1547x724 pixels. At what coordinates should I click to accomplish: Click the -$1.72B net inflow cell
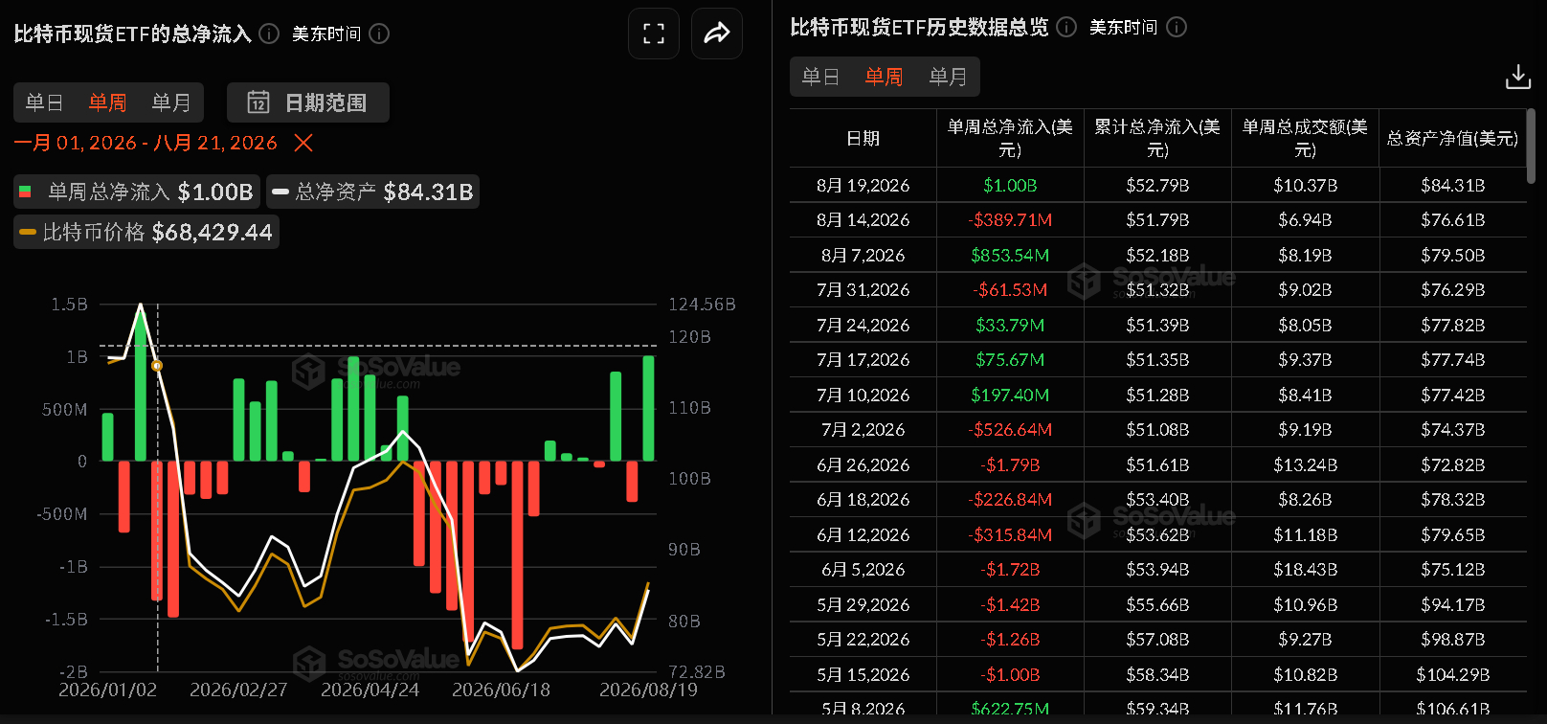[1010, 570]
